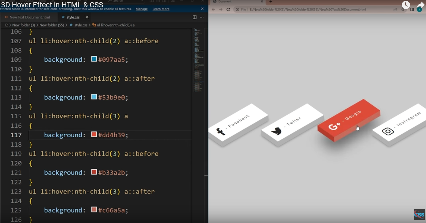Open the ul li:hover:nth-child(3) a breadcrumb
426x223 pixels.
pos(116,25)
